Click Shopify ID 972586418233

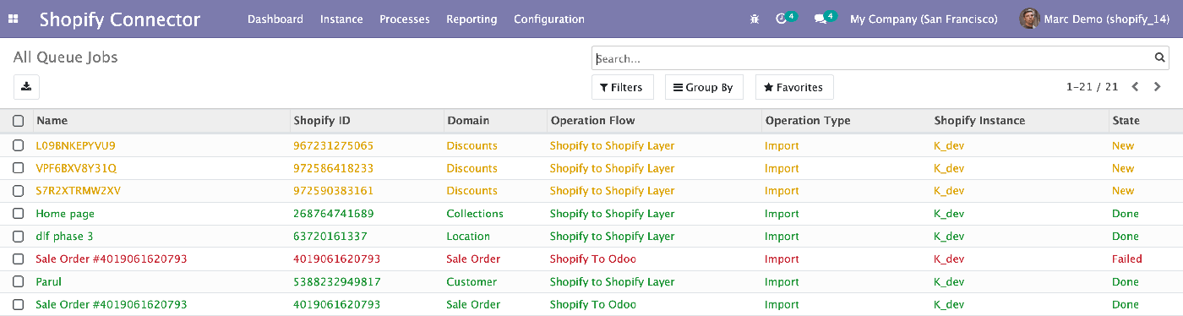(x=333, y=168)
